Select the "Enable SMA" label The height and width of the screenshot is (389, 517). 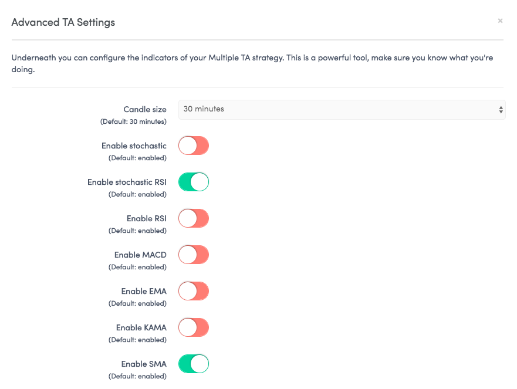pos(144,364)
